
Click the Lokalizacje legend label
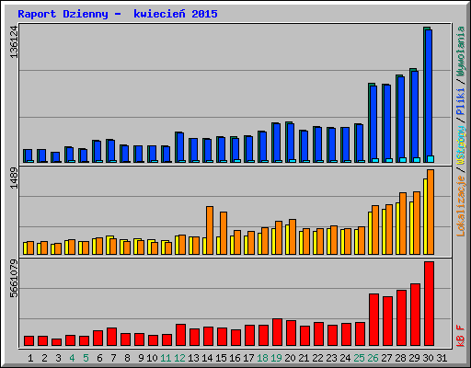pos(461,205)
